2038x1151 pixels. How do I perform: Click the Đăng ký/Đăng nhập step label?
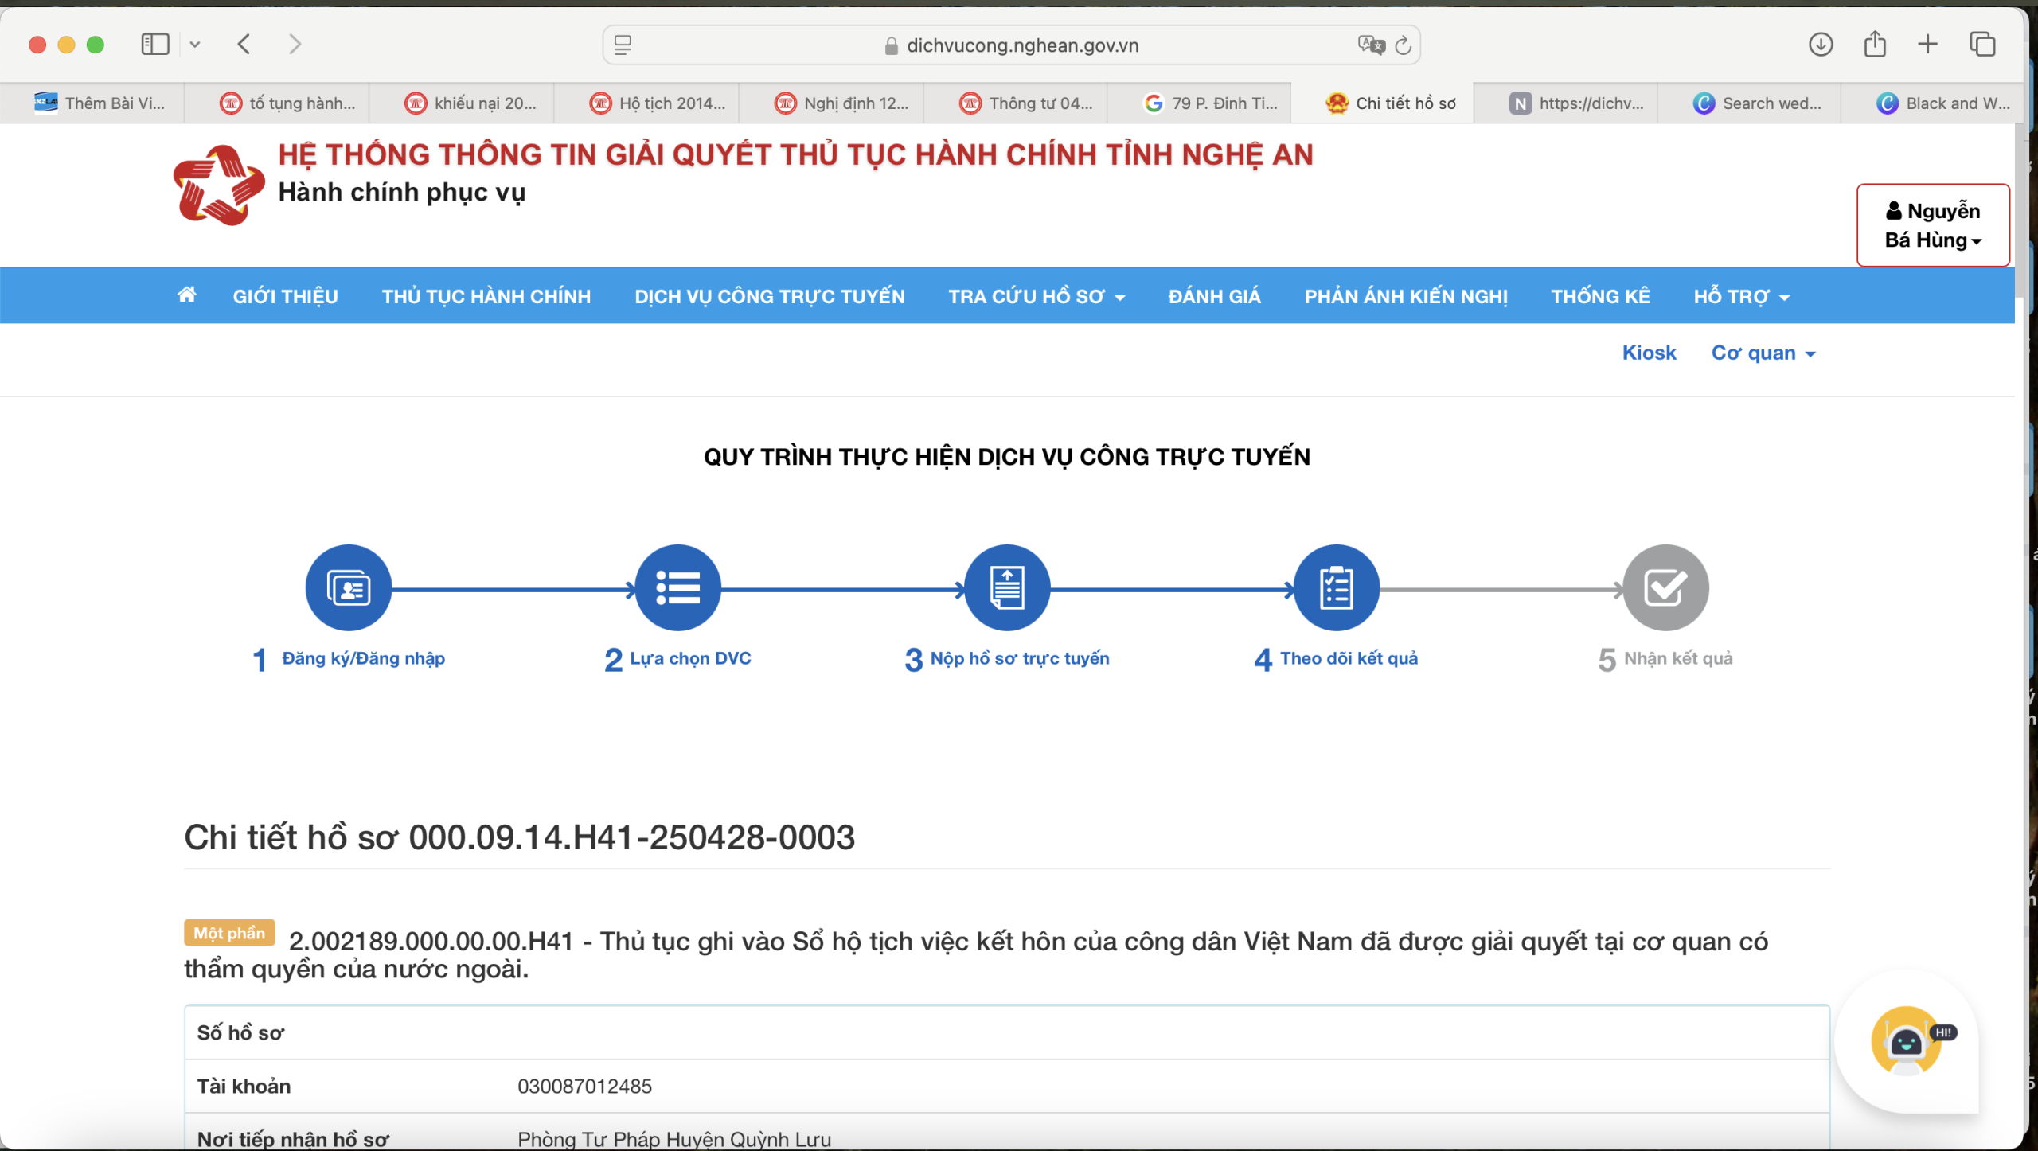tap(363, 658)
